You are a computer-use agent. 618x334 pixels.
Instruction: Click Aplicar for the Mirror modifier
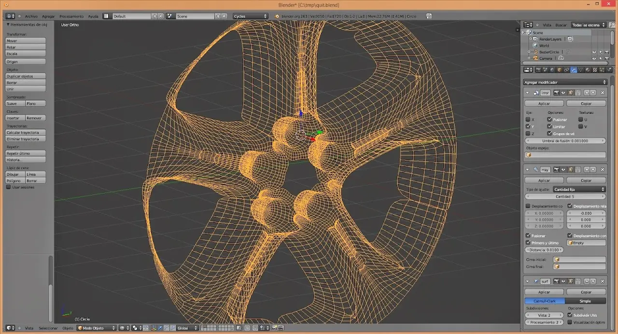click(x=544, y=103)
